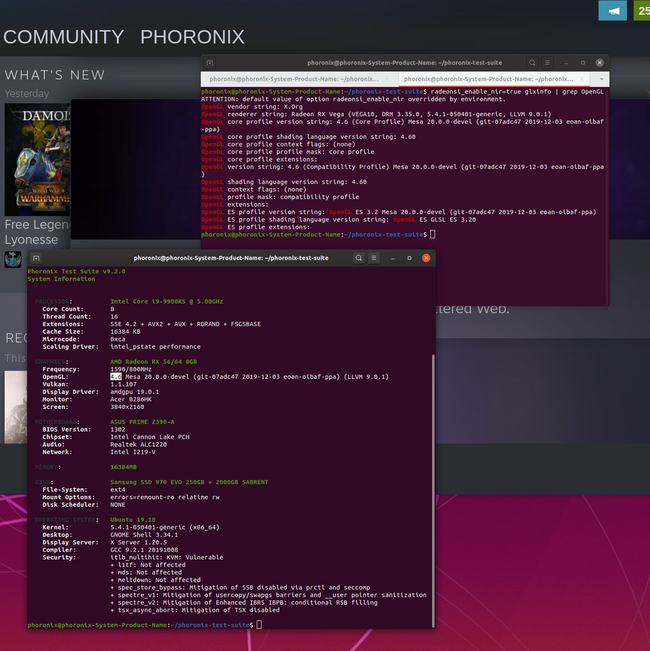The height and width of the screenshot is (651, 650).
Task: Click the glxinfo terminal window title text
Action: (405, 63)
